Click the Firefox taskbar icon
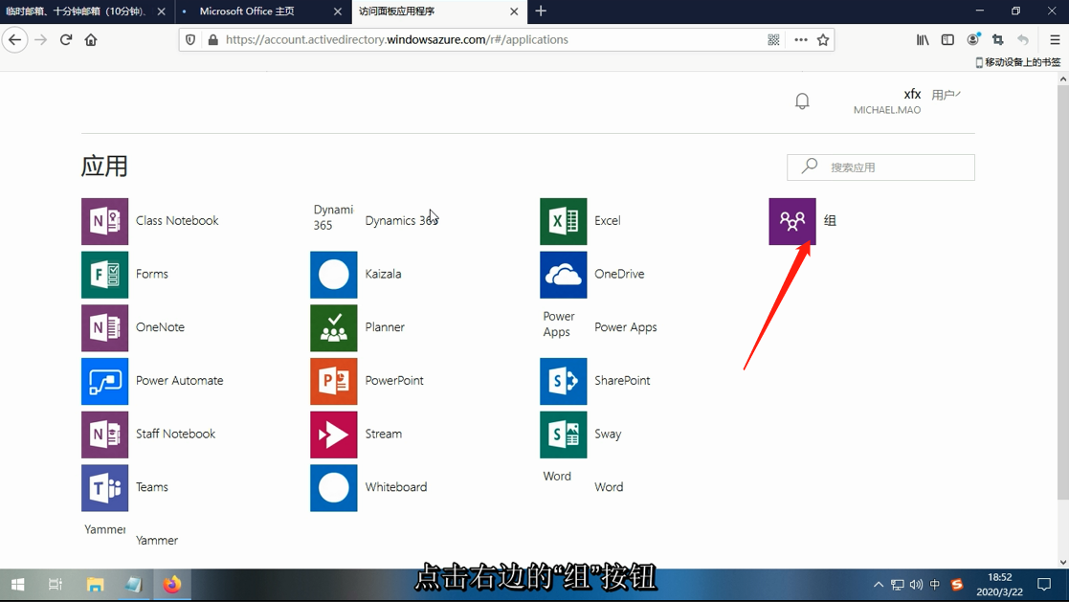The image size is (1069, 602). 172,585
